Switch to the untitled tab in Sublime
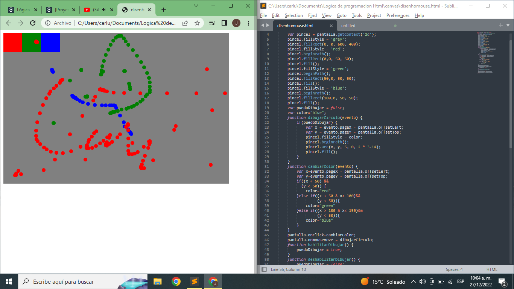 coord(348,26)
